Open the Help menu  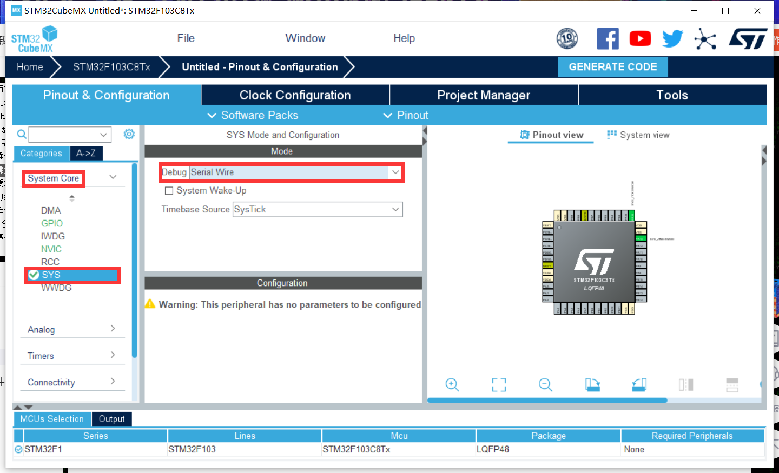click(404, 38)
